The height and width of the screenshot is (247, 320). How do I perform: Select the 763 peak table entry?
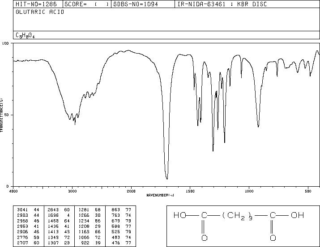116,215
